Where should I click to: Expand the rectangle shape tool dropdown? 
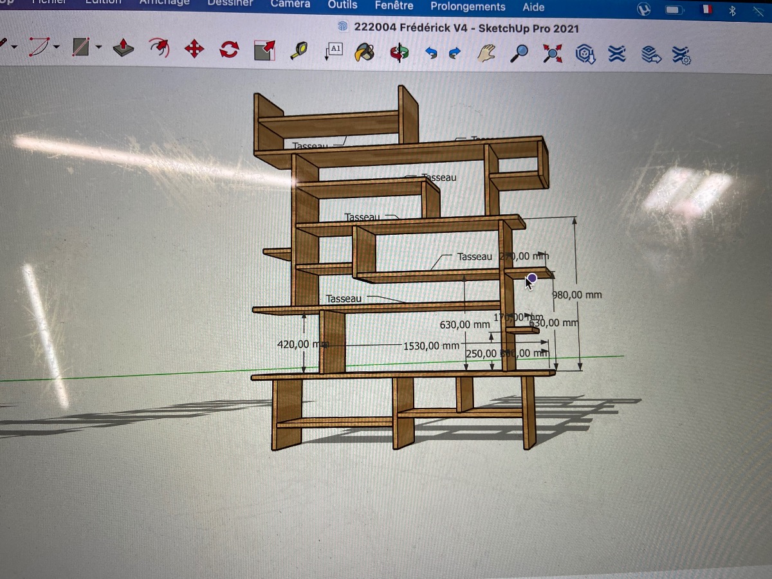point(98,47)
